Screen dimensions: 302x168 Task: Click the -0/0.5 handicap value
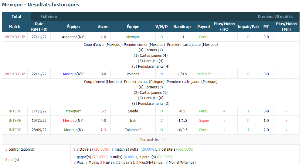(182, 74)
